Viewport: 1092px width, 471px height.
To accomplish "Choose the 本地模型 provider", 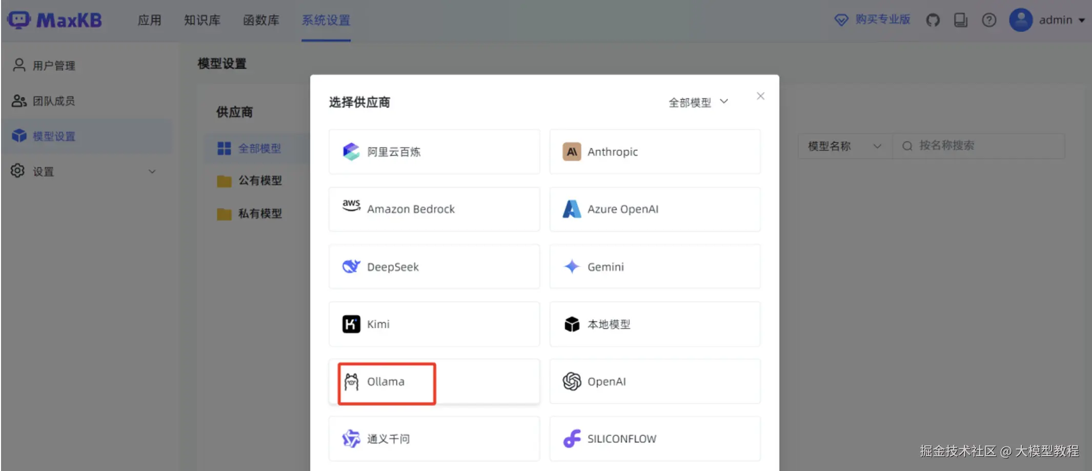I will (655, 324).
